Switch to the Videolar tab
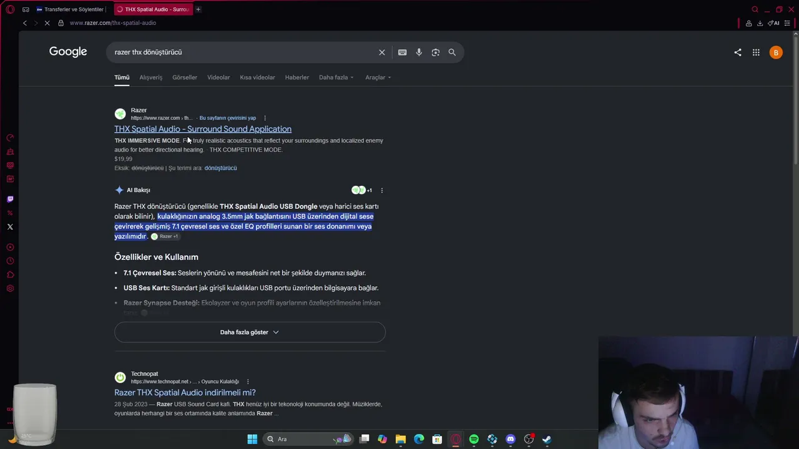 click(218, 77)
